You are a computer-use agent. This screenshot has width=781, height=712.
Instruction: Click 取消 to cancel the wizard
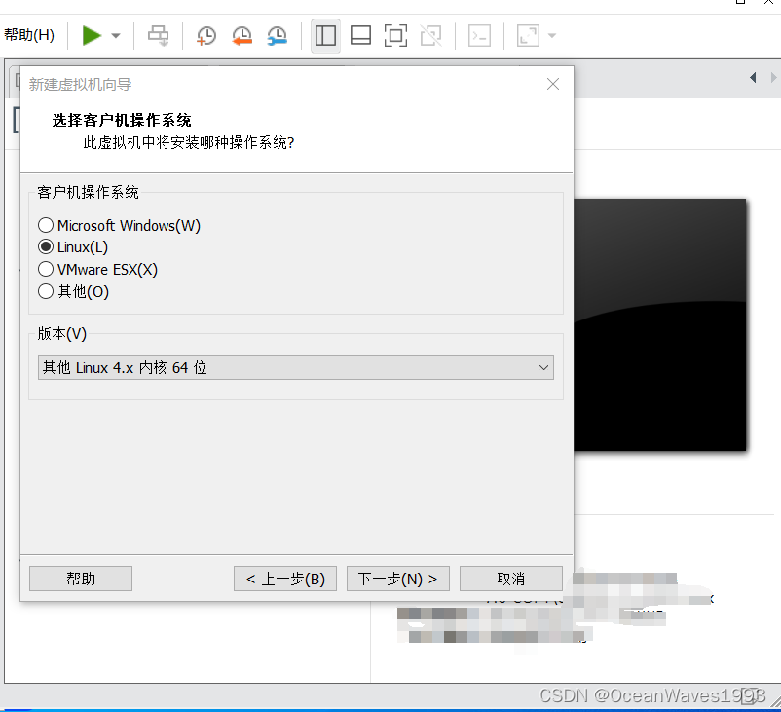pos(511,579)
